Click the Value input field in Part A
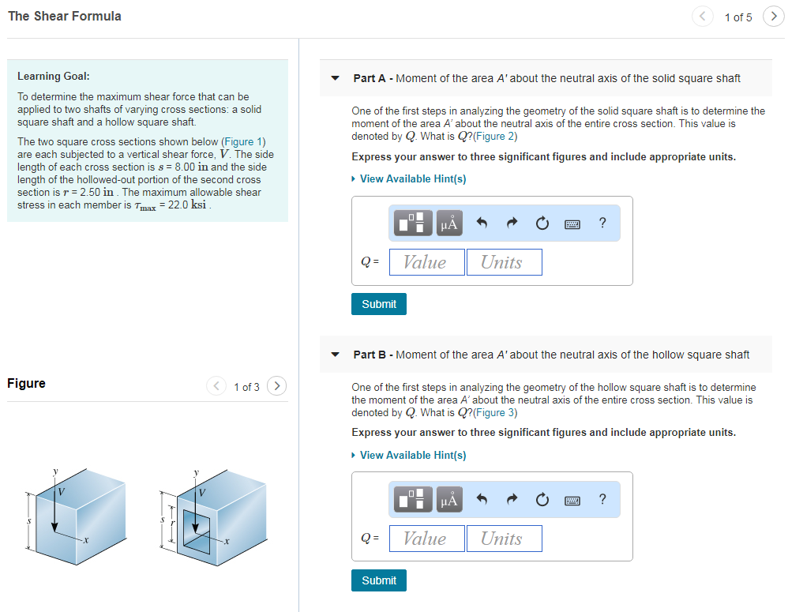The width and height of the screenshot is (788, 612). coord(426,261)
